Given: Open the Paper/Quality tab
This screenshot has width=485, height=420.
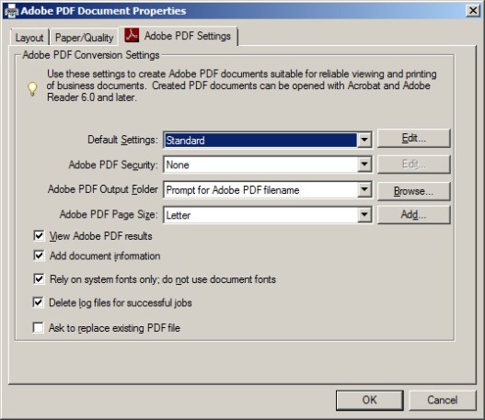Looking at the screenshot, I should (x=84, y=38).
